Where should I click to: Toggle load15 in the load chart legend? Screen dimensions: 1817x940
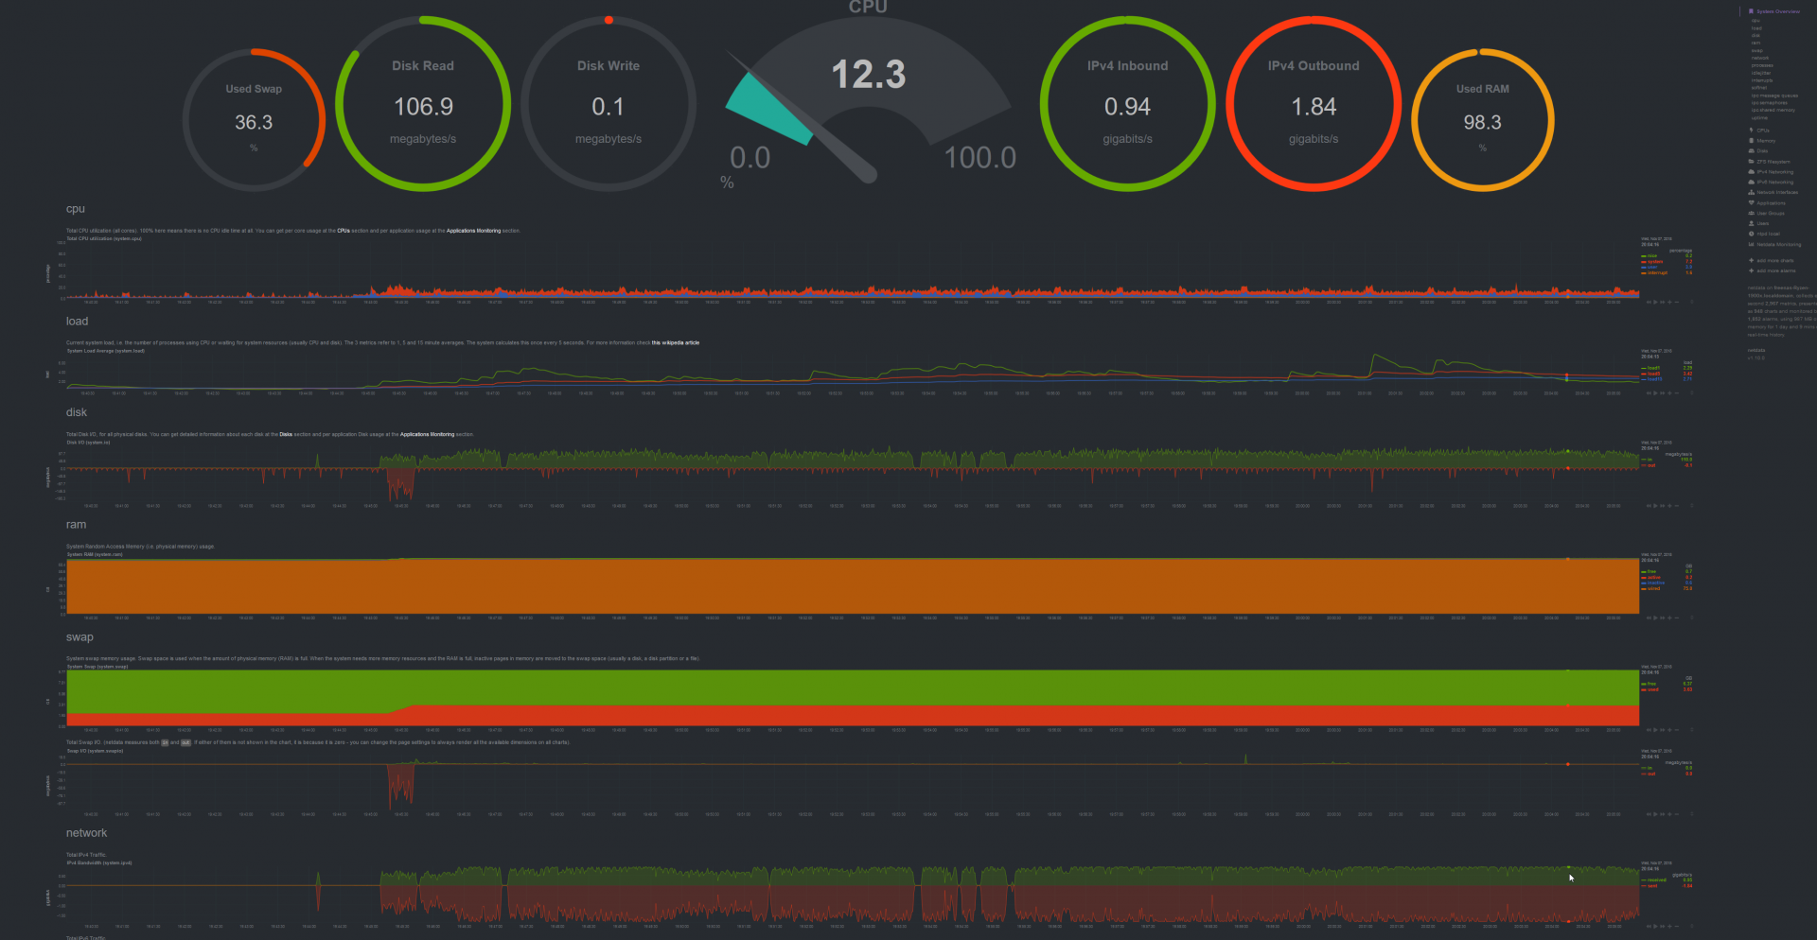tap(1652, 378)
